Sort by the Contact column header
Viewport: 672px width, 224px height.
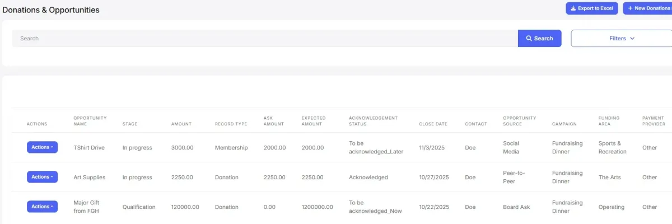(x=476, y=124)
